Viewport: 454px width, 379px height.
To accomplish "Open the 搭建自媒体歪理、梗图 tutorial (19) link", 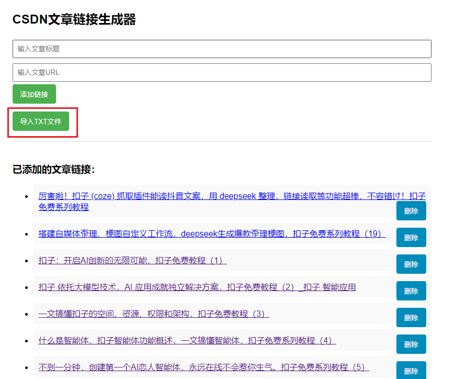I will coord(212,233).
